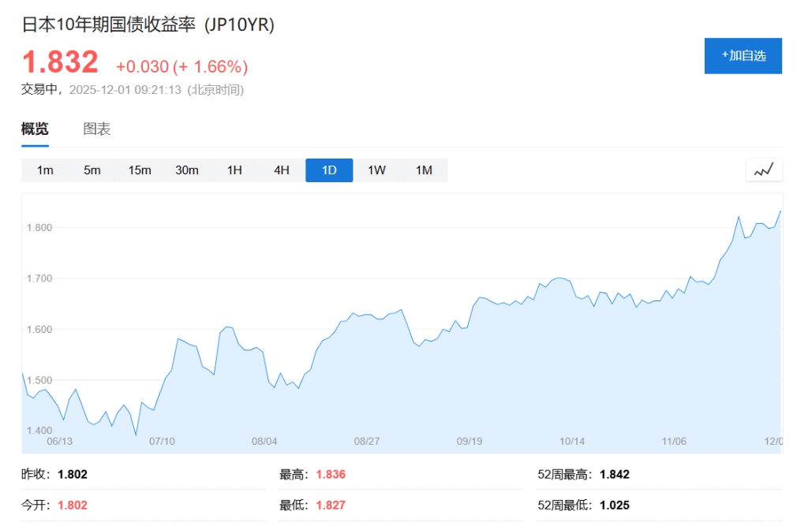
Task: Select the active 1D interval
Action: tap(329, 170)
